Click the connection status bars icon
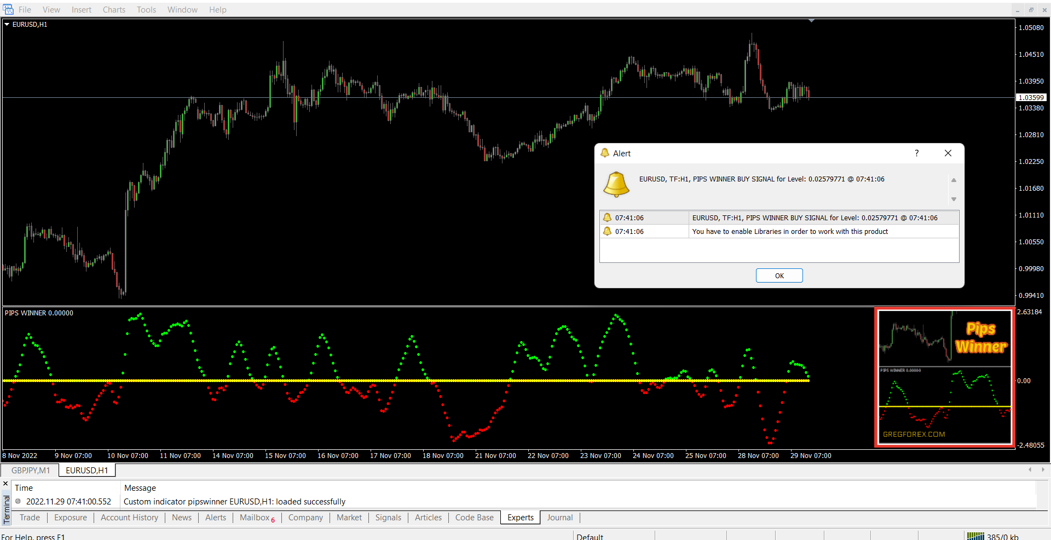This screenshot has height=540, width=1051. pyautogui.click(x=975, y=536)
